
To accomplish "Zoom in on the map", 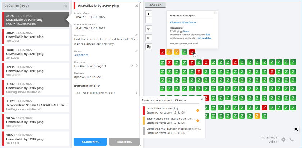I will (x=148, y=14).
